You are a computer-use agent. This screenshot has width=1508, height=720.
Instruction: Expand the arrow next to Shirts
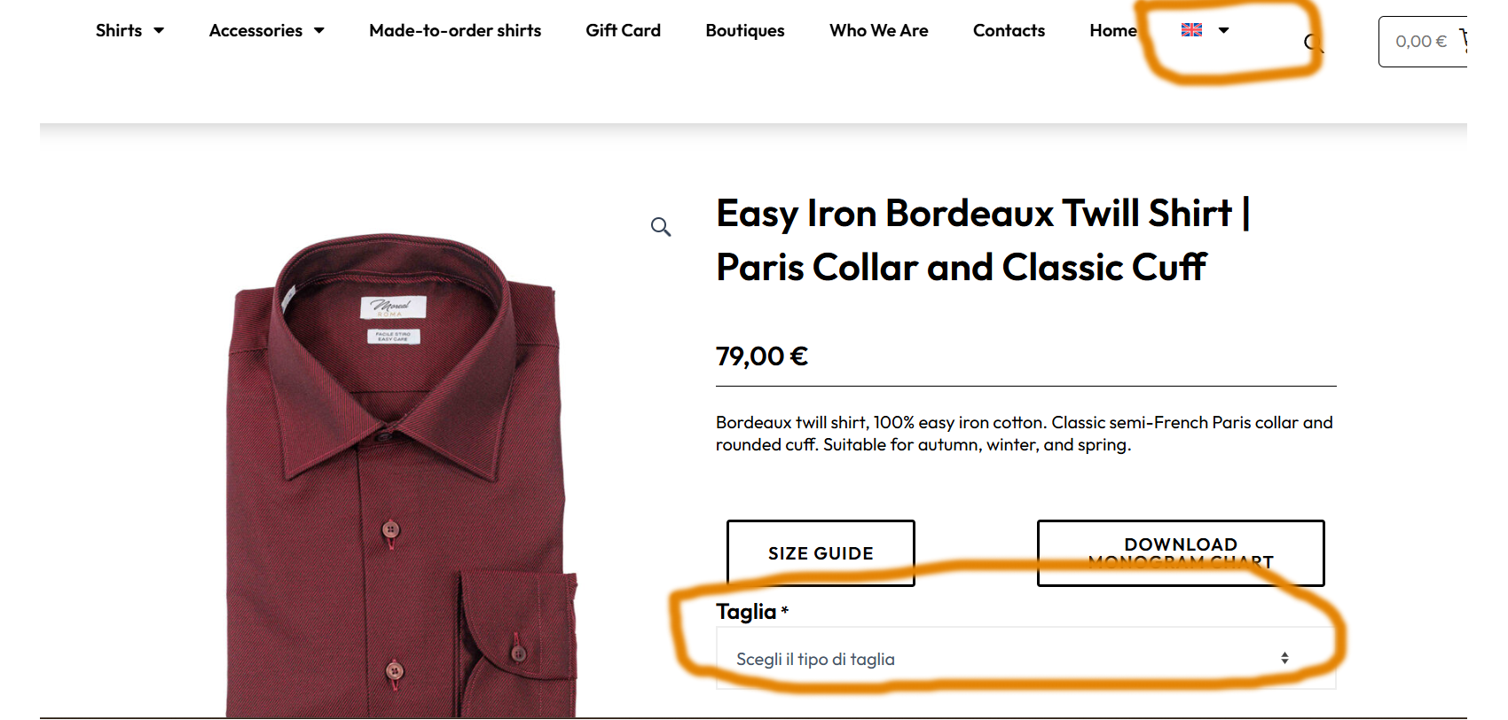159,30
